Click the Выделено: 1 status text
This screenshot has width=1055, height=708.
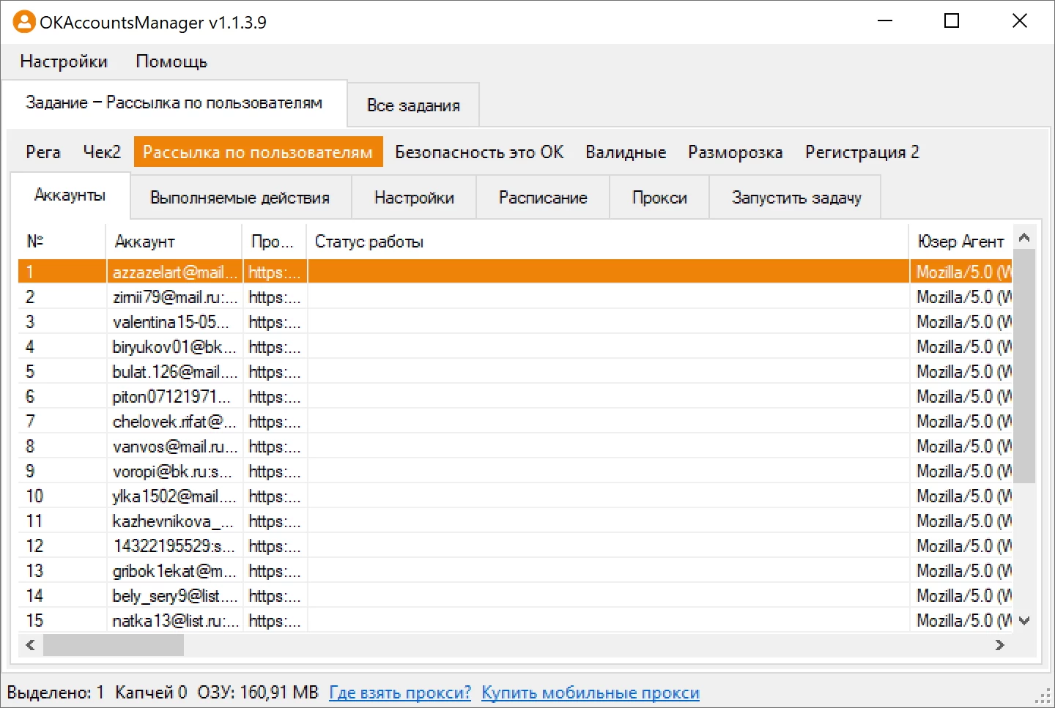coord(56,693)
